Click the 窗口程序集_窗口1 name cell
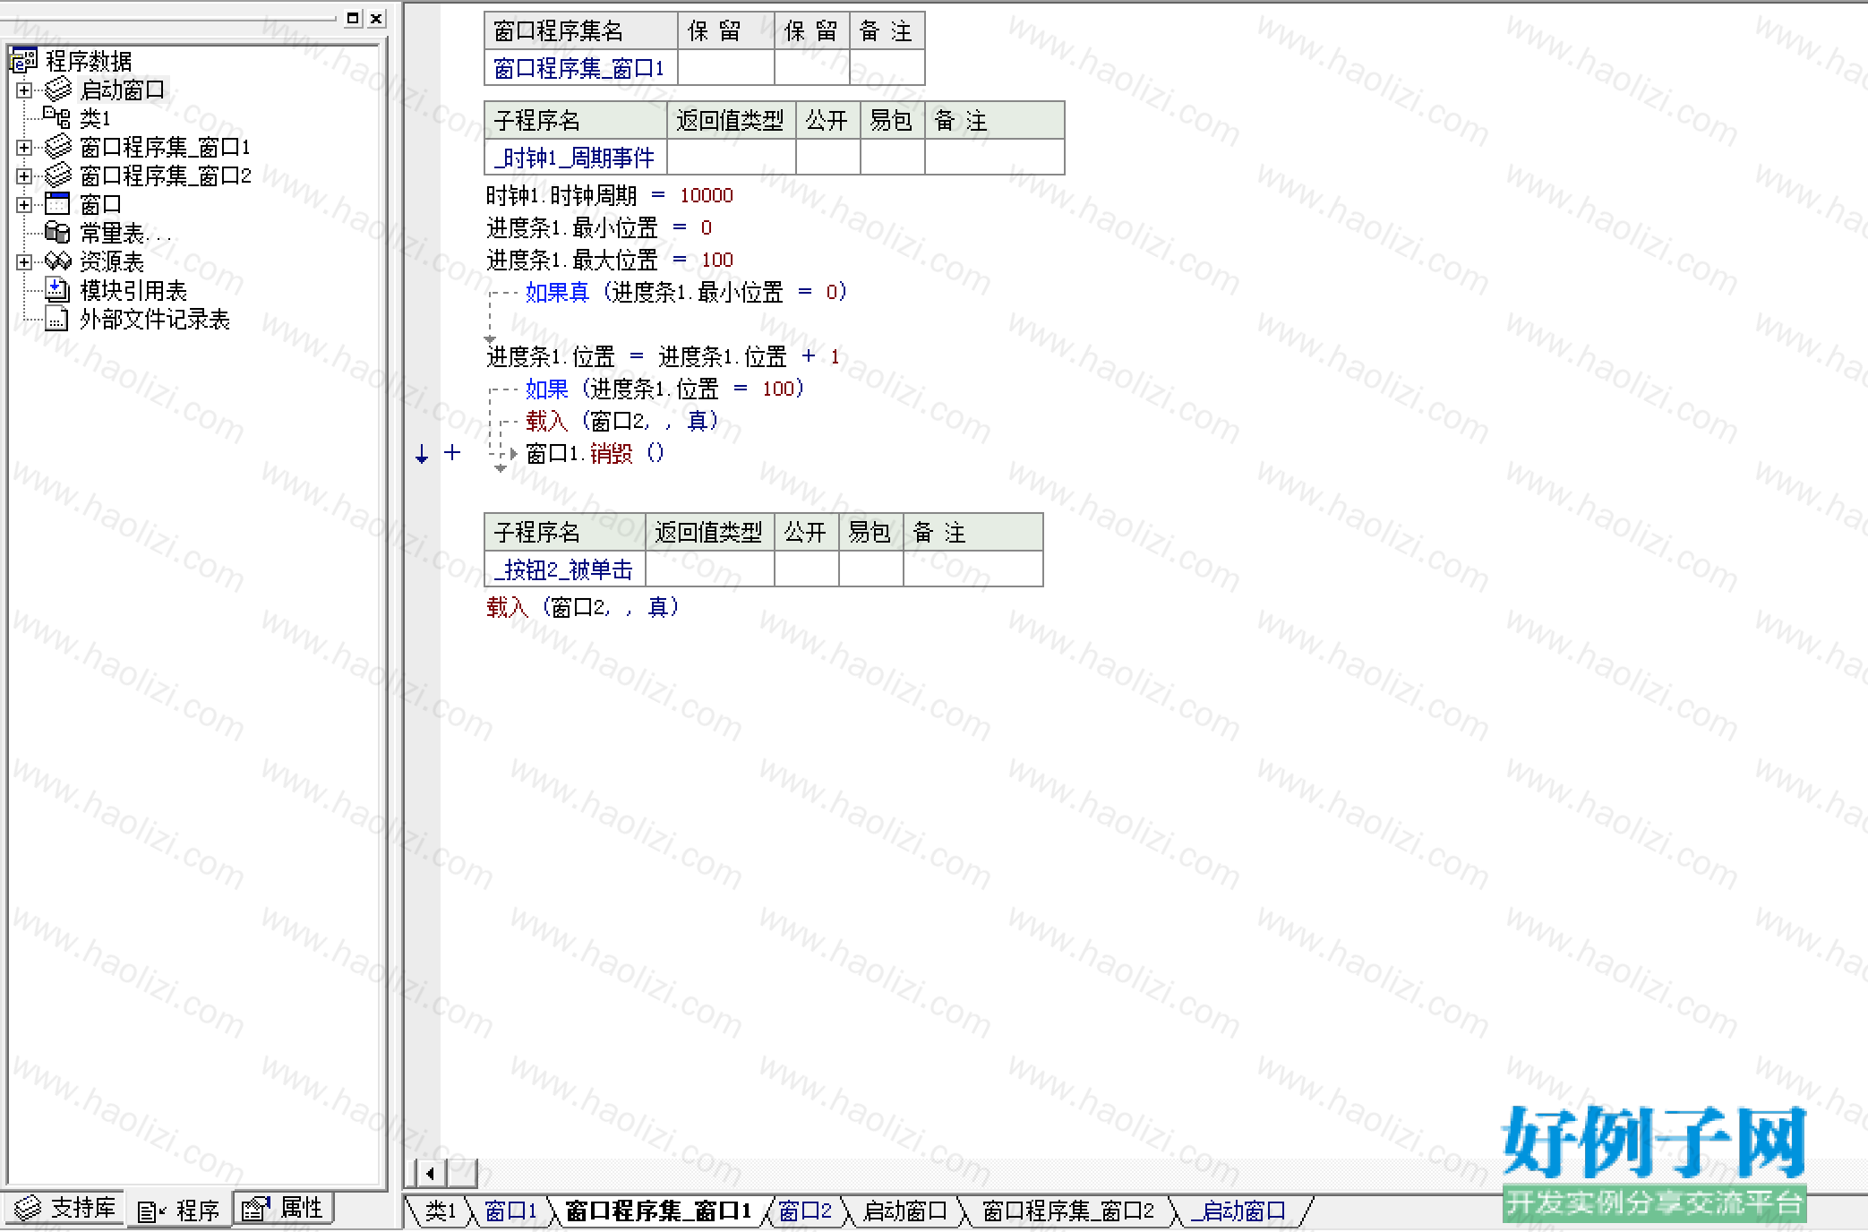 click(x=581, y=68)
